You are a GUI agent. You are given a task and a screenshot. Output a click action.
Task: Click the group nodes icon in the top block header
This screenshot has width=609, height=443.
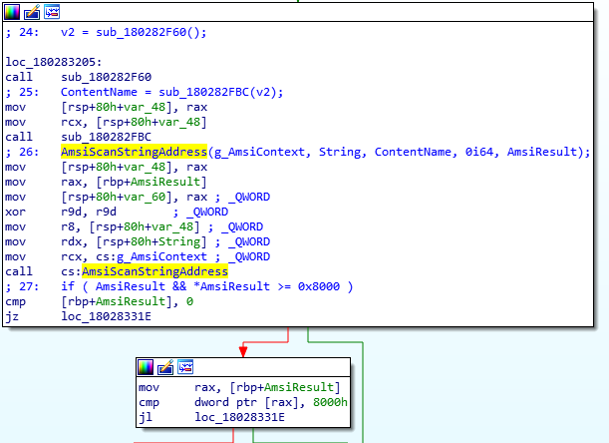click(51, 12)
